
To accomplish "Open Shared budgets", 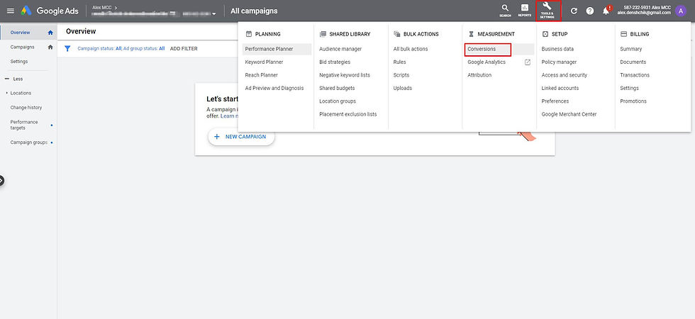I will click(337, 88).
